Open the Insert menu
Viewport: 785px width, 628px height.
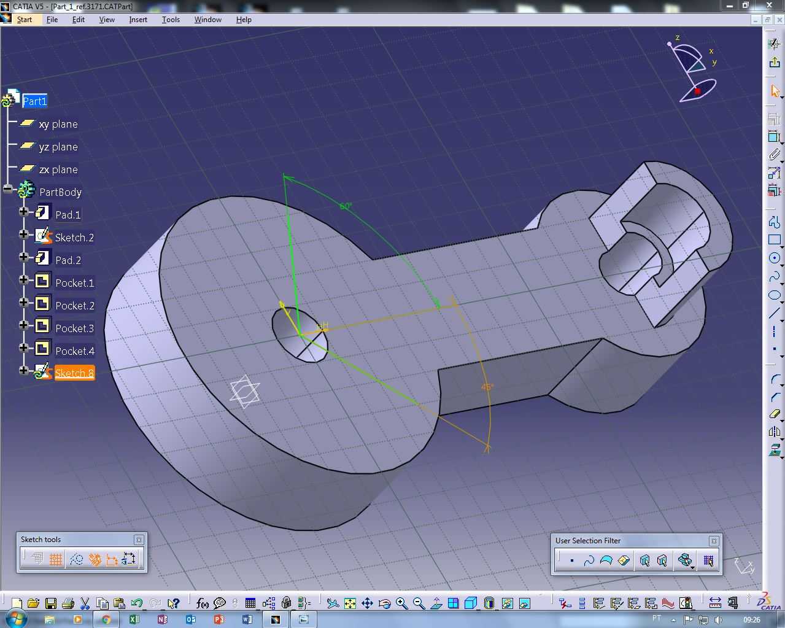[138, 20]
